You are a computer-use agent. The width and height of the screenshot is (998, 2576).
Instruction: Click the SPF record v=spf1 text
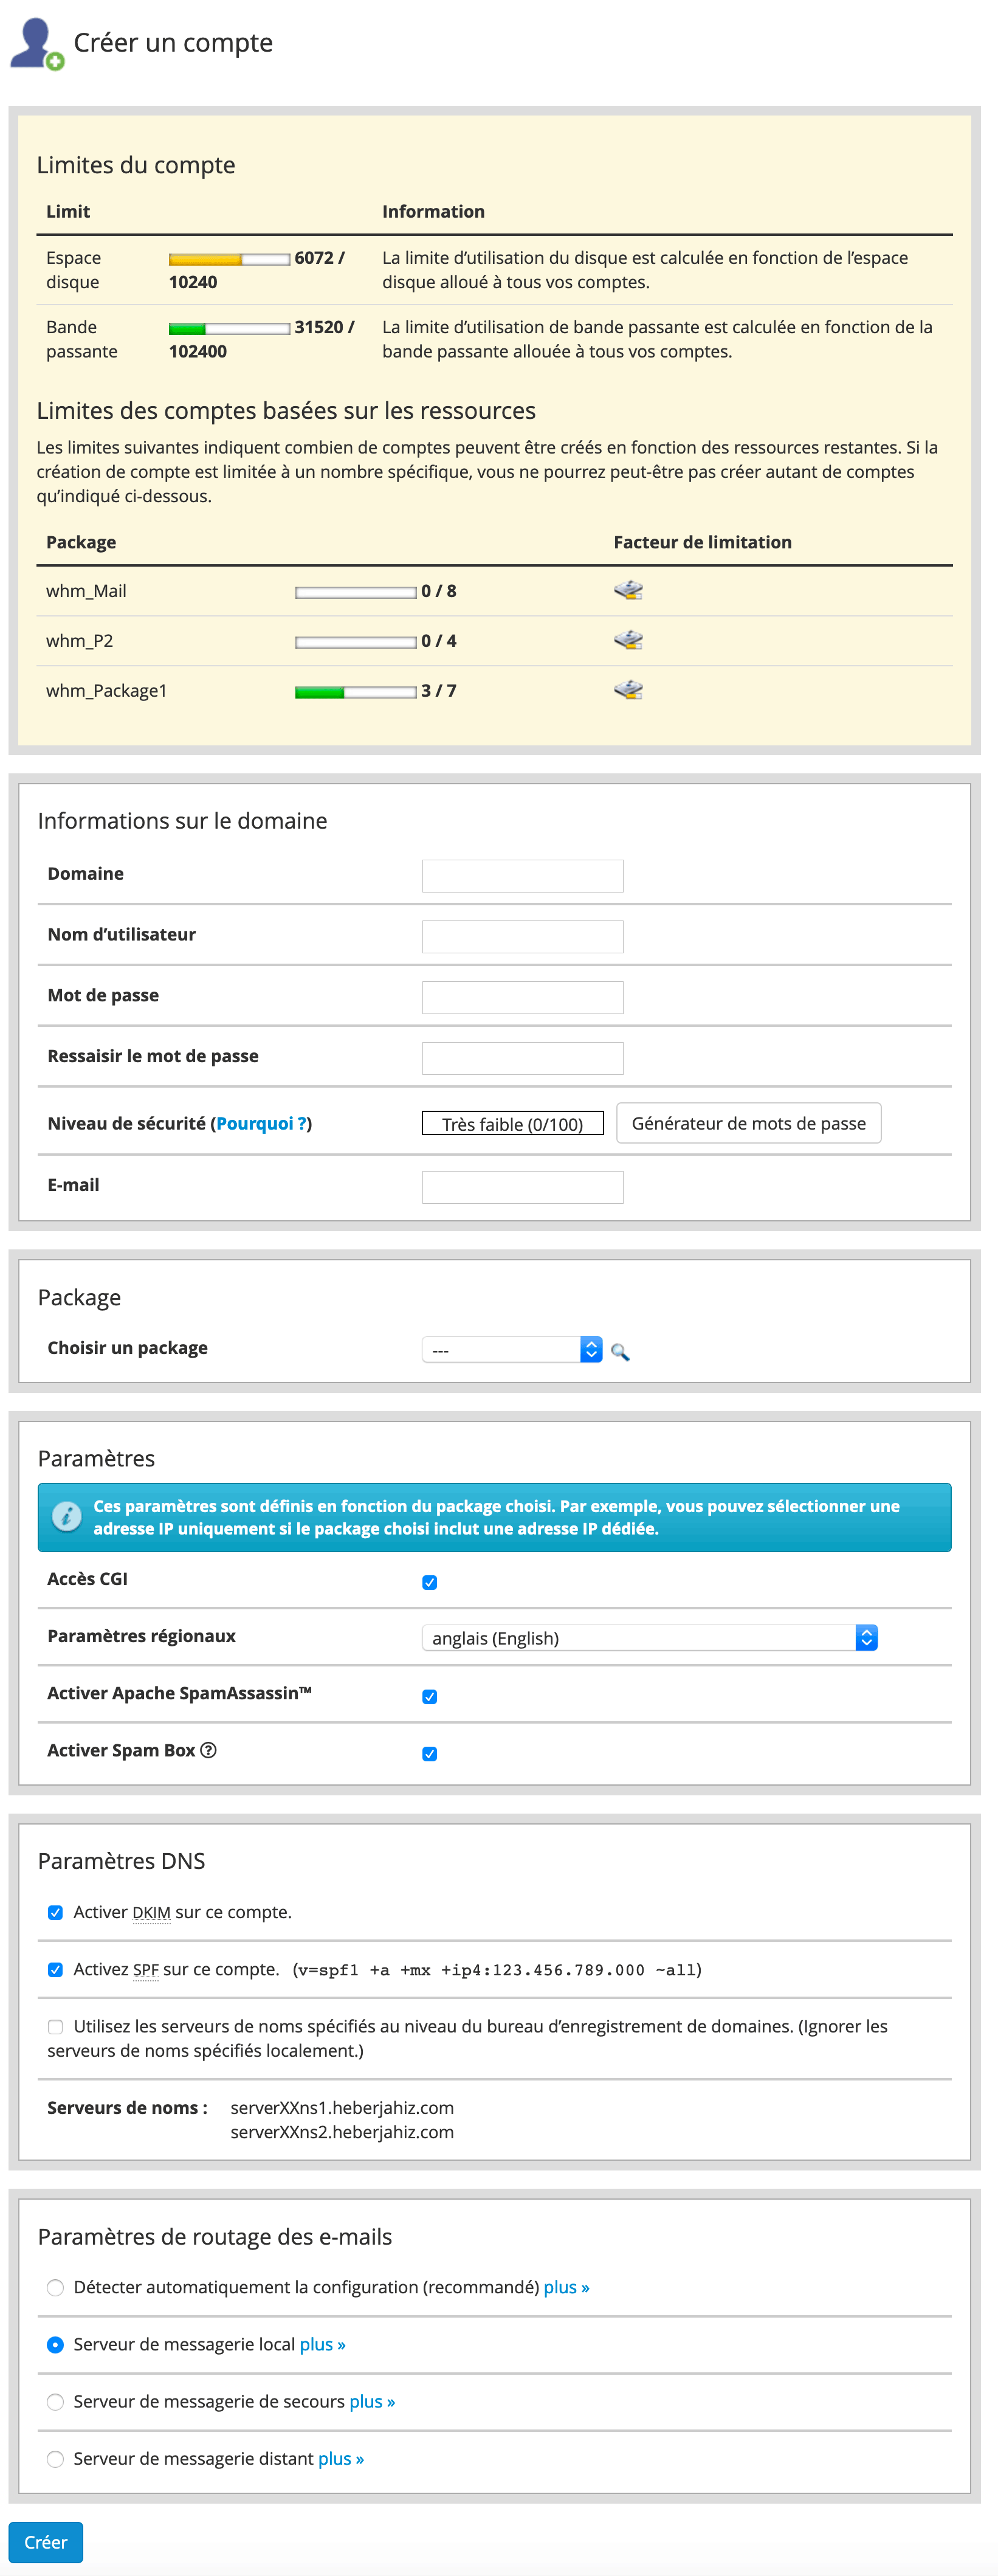point(497,1970)
